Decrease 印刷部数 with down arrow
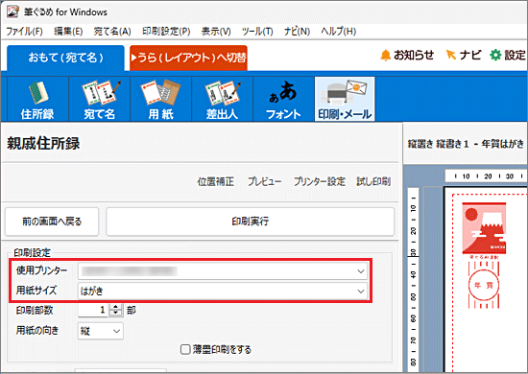Viewport: 528px width, 374px height. coord(116,314)
